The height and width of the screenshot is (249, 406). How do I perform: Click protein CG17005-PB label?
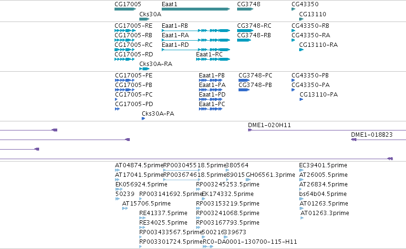coord(134,85)
